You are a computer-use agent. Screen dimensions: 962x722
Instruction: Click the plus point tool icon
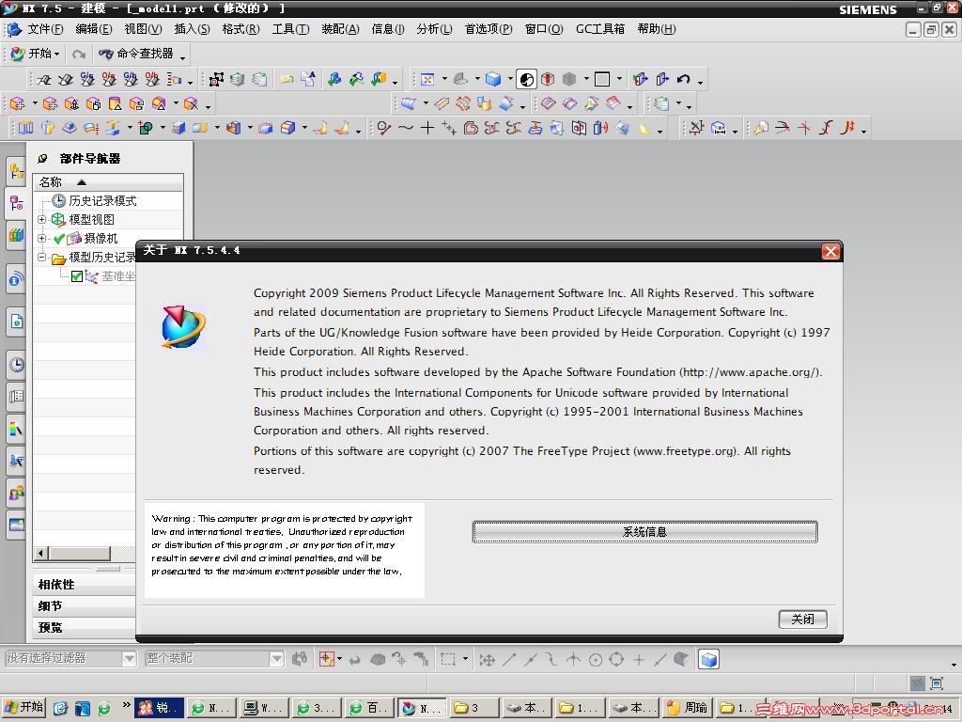(427, 128)
